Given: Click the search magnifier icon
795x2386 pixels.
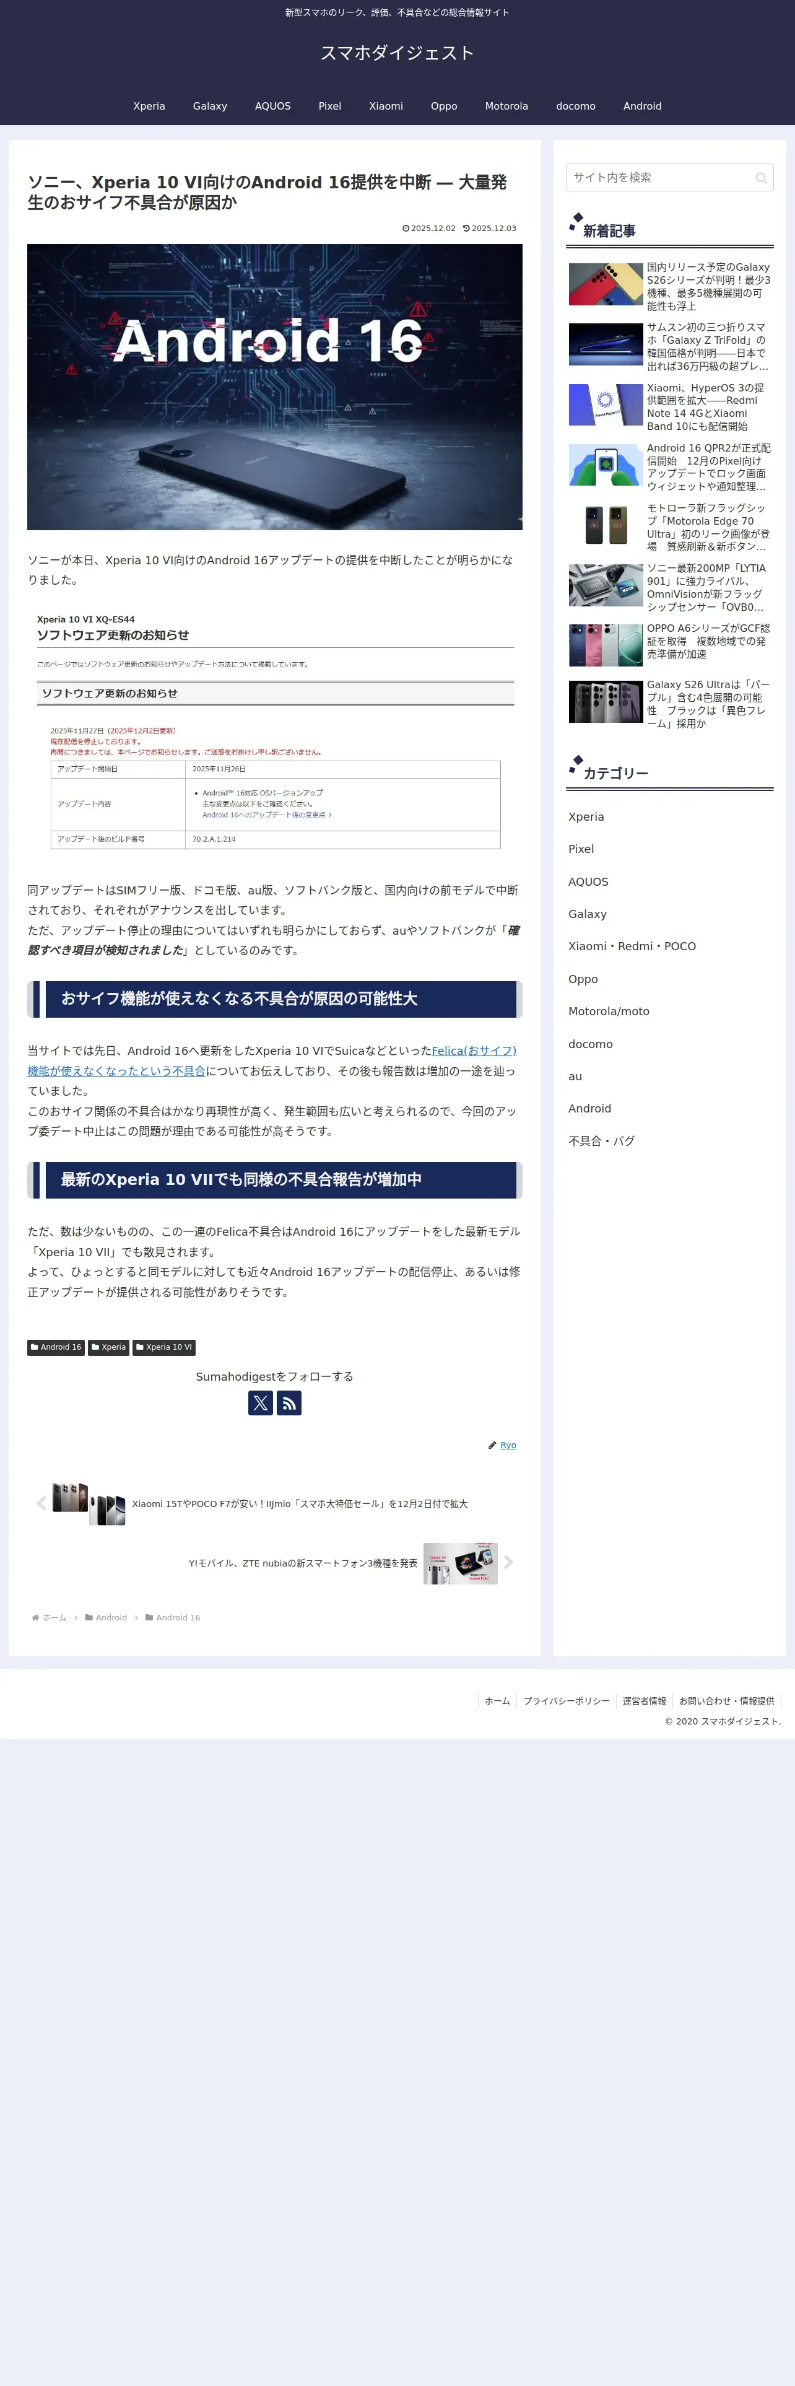Looking at the screenshot, I should 761,178.
